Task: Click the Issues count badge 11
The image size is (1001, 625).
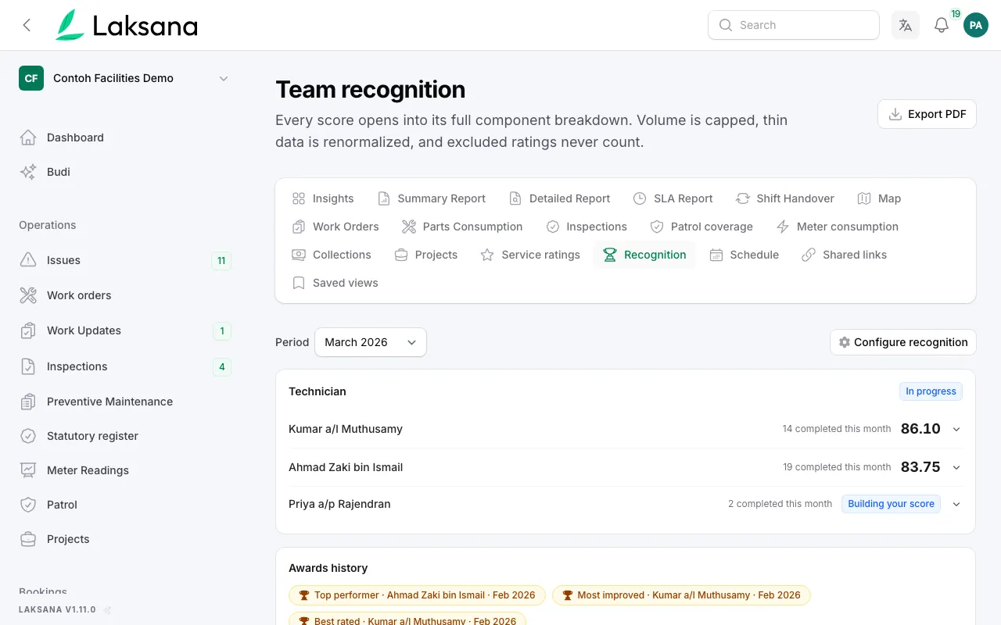Action: [221, 261]
